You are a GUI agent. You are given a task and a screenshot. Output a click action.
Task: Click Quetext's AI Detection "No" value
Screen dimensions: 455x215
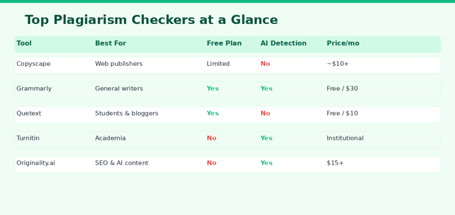point(265,114)
